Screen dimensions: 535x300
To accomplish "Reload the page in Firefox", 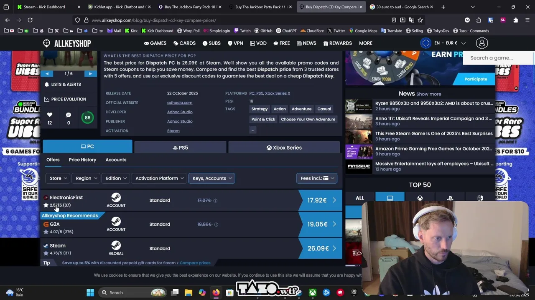I will 30,20.
